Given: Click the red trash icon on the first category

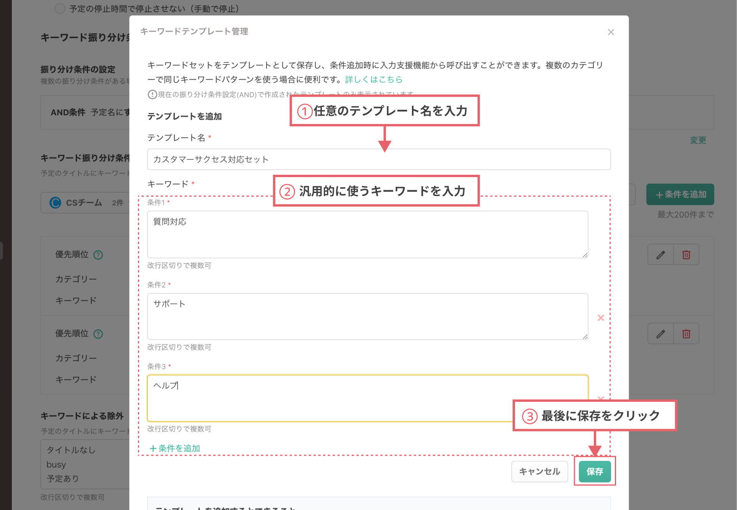Looking at the screenshot, I should tap(686, 254).
